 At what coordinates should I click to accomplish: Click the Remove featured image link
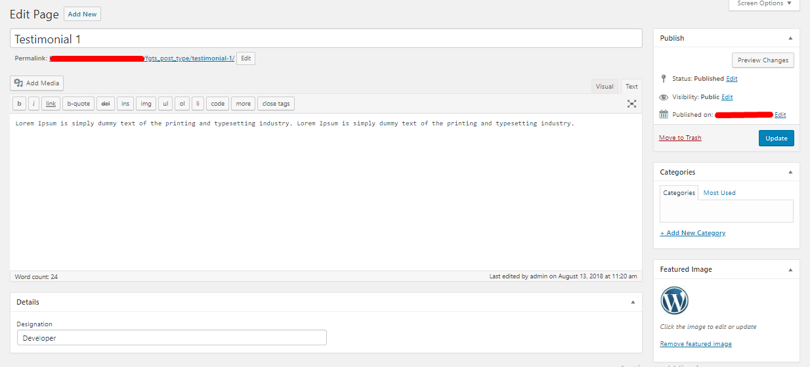(x=696, y=344)
